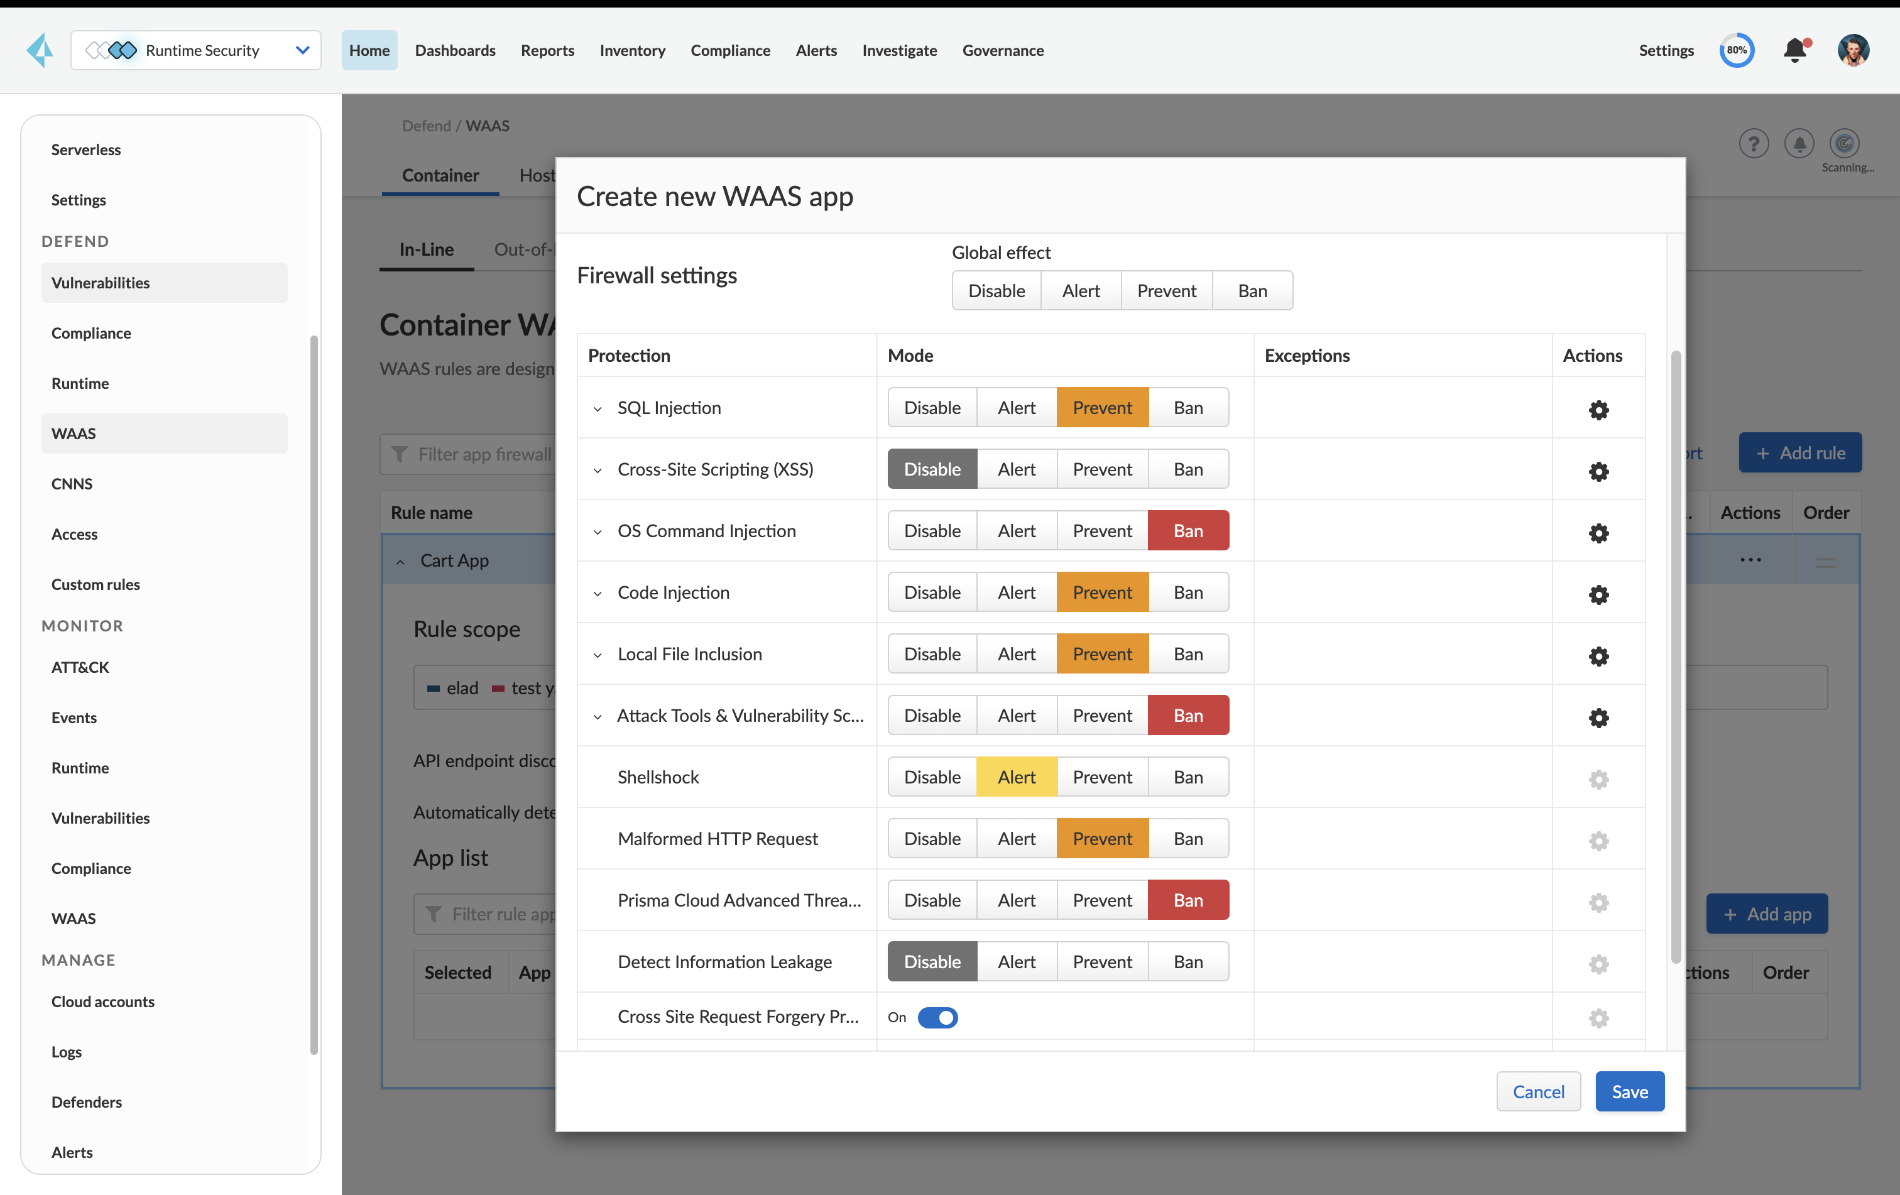Turn off Cross Site Request Forgery protection
Screen dimensions: 1900x1195
tap(937, 1018)
